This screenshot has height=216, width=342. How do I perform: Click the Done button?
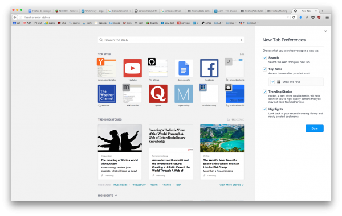[x=314, y=128]
